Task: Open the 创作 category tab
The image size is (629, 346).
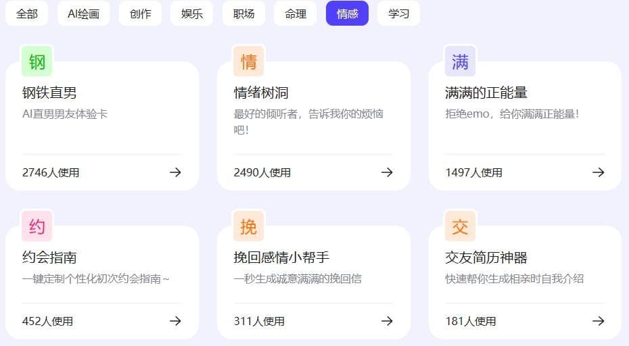Action: pos(140,14)
